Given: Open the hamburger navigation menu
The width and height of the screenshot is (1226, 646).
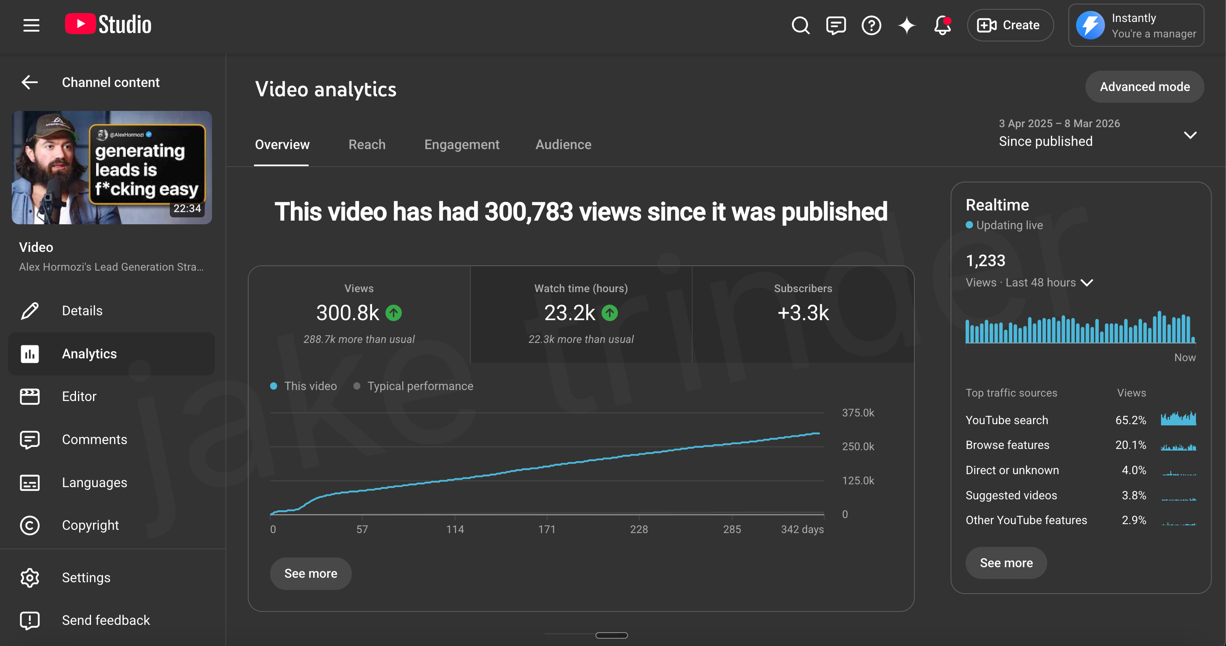Looking at the screenshot, I should tap(30, 25).
